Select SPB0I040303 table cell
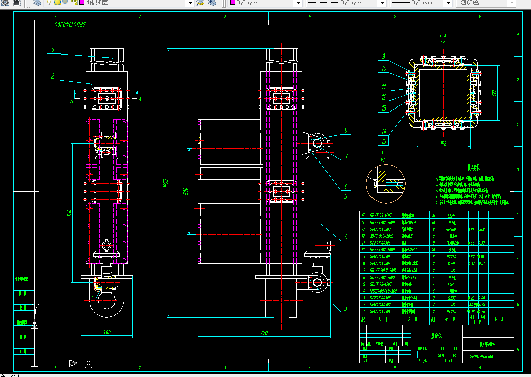The height and width of the screenshot is (377, 531). coord(380,298)
